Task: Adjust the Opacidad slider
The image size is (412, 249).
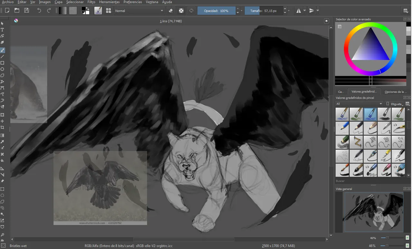Action: point(216,11)
